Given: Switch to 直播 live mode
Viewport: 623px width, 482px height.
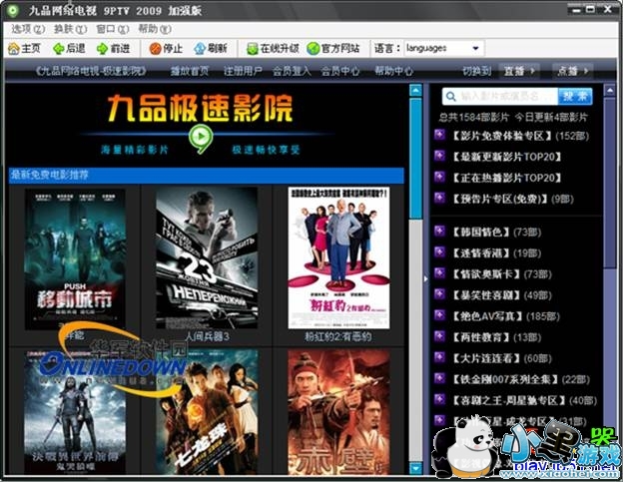Looking at the screenshot, I should pyautogui.click(x=519, y=71).
